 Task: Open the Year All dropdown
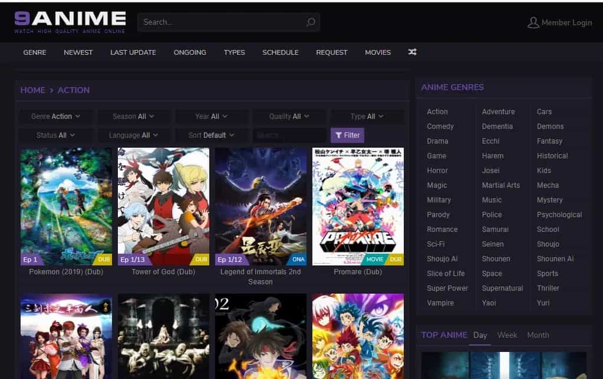(212, 117)
